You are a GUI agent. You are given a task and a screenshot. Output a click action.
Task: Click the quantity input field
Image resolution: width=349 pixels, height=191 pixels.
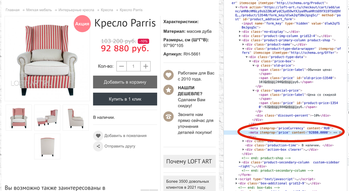tap(133, 66)
